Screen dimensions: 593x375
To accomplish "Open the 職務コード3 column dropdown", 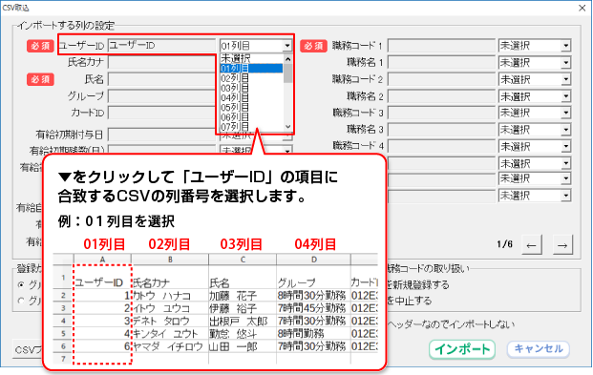I will click(565, 113).
